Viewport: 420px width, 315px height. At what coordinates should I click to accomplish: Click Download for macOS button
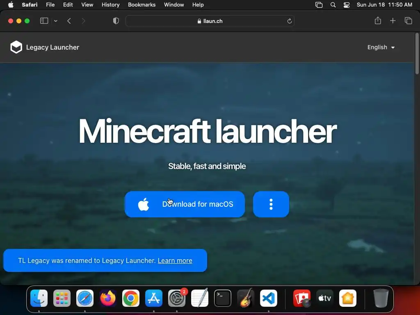click(185, 204)
